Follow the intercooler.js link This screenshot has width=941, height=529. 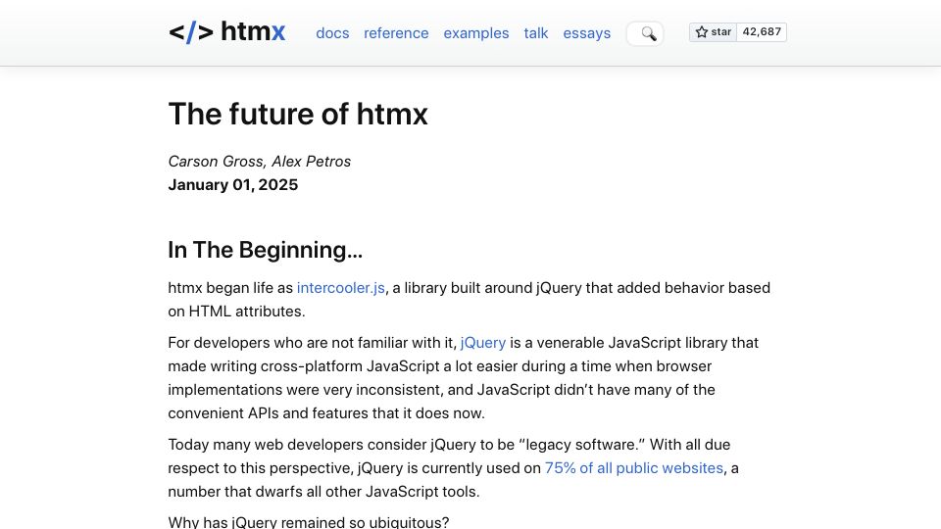coord(341,288)
